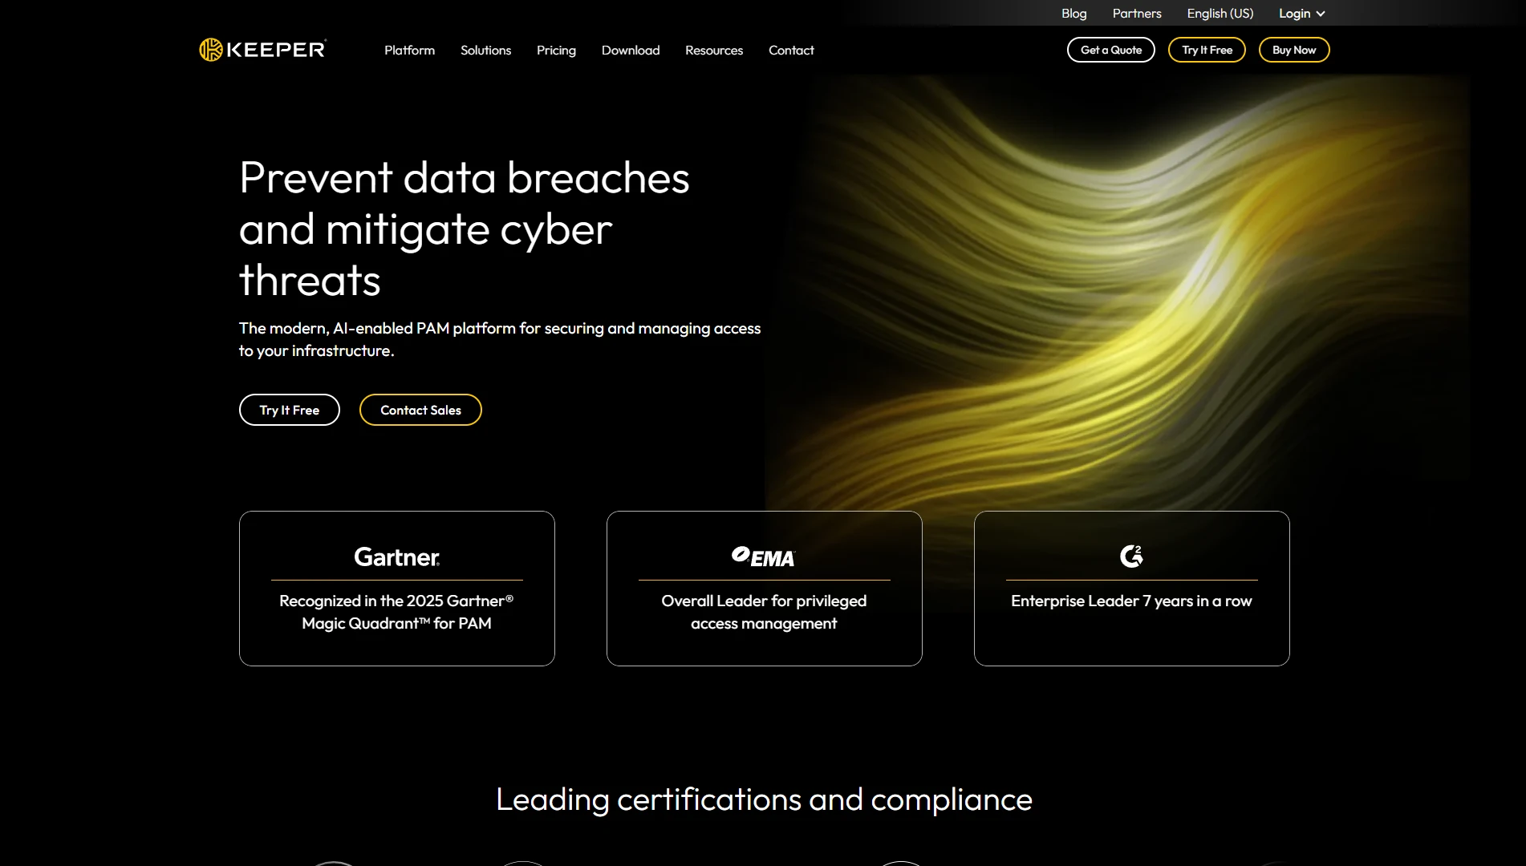Viewport: 1526px width, 866px height.
Task: Click the Prevent data breaches headline
Action: pyautogui.click(x=465, y=229)
